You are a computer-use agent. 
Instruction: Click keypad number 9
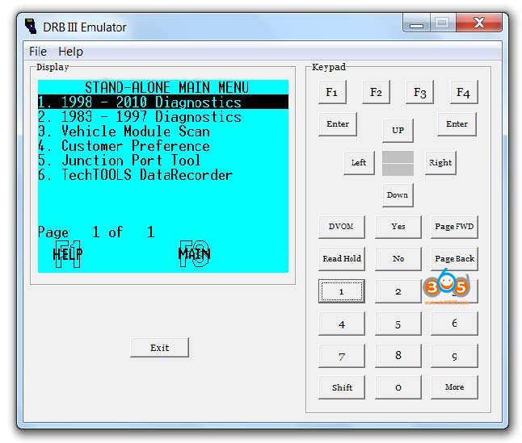pyautogui.click(x=454, y=356)
